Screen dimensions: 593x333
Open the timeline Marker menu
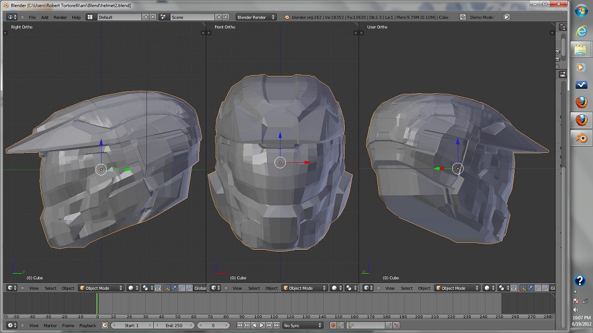click(50, 326)
